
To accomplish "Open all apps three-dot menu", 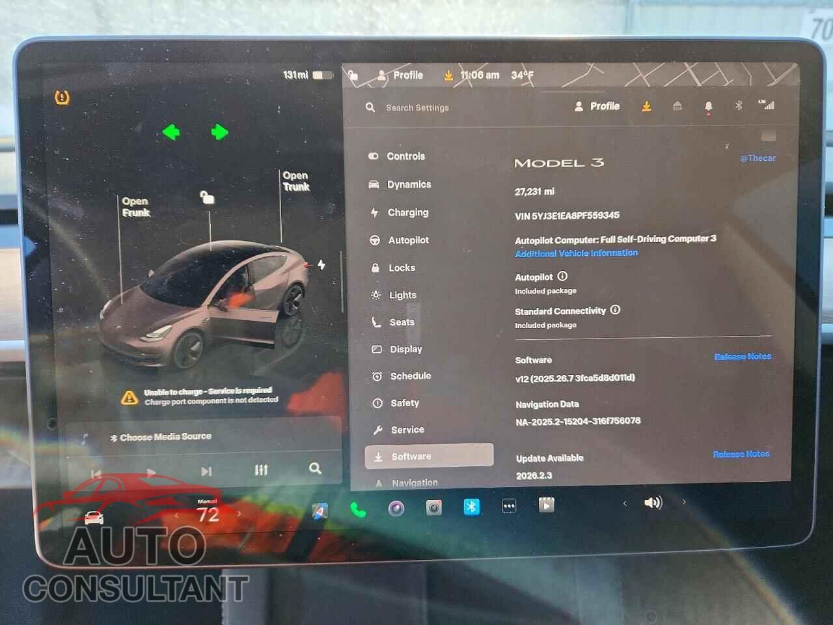I will pyautogui.click(x=509, y=505).
